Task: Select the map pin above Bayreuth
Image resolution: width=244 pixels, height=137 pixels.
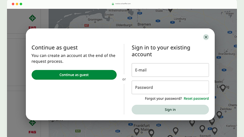Action: pyautogui.click(x=202, y=128)
